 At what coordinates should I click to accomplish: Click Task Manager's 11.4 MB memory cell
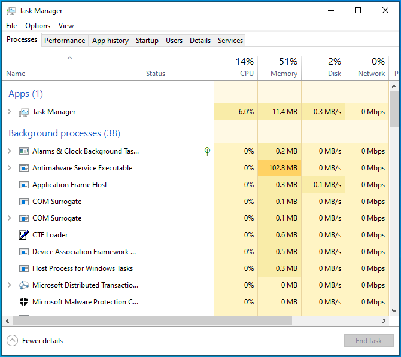280,112
